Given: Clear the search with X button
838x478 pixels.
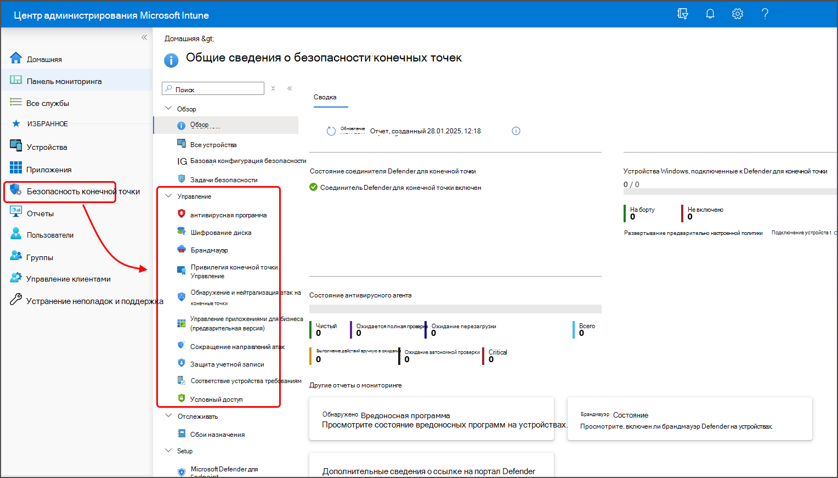Looking at the screenshot, I should coord(273,88).
